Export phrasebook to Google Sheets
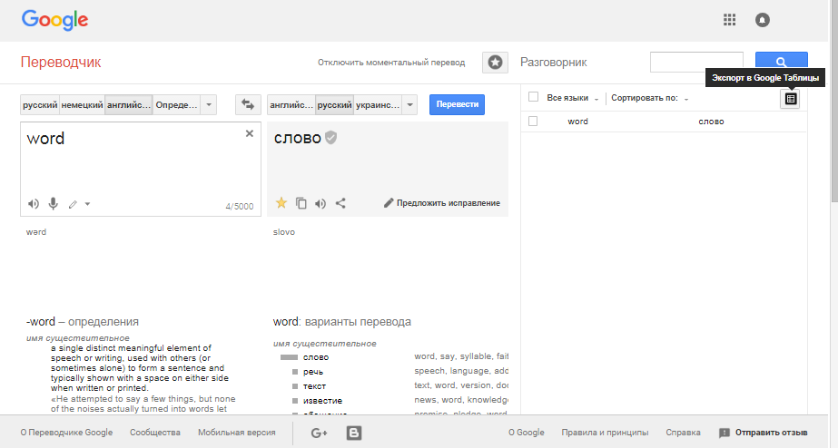Viewport: 838px width, 448px height. click(x=791, y=99)
